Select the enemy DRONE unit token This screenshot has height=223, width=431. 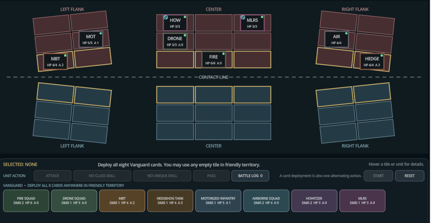(x=175, y=41)
